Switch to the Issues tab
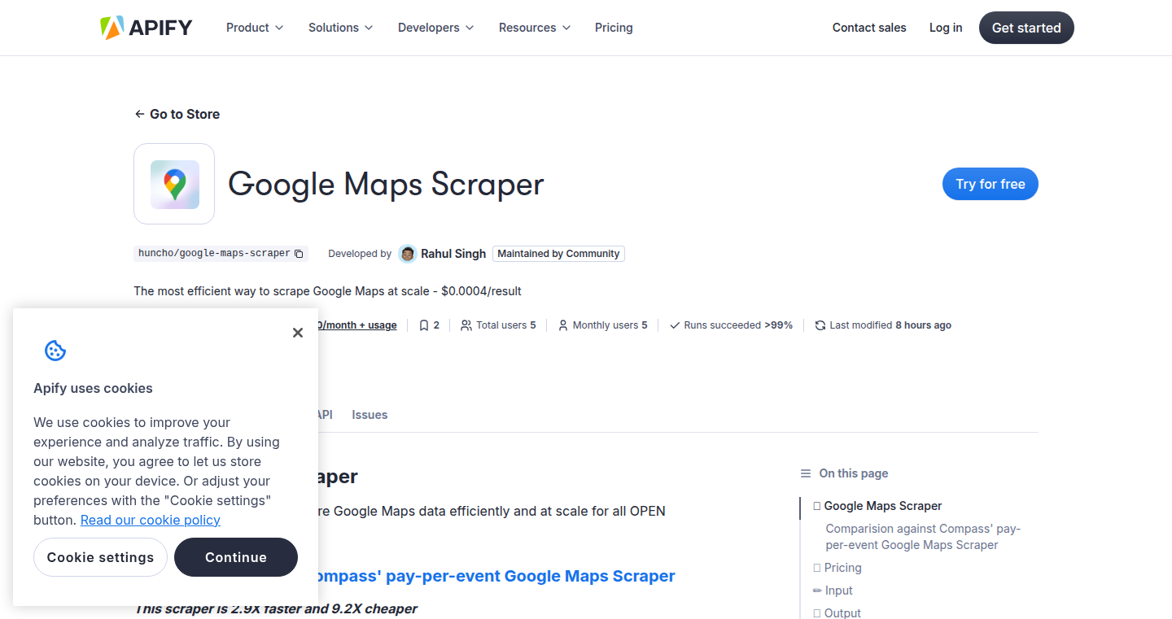The width and height of the screenshot is (1172, 619). (370, 415)
